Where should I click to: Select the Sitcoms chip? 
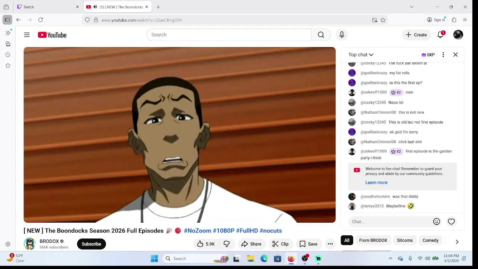coord(405,240)
